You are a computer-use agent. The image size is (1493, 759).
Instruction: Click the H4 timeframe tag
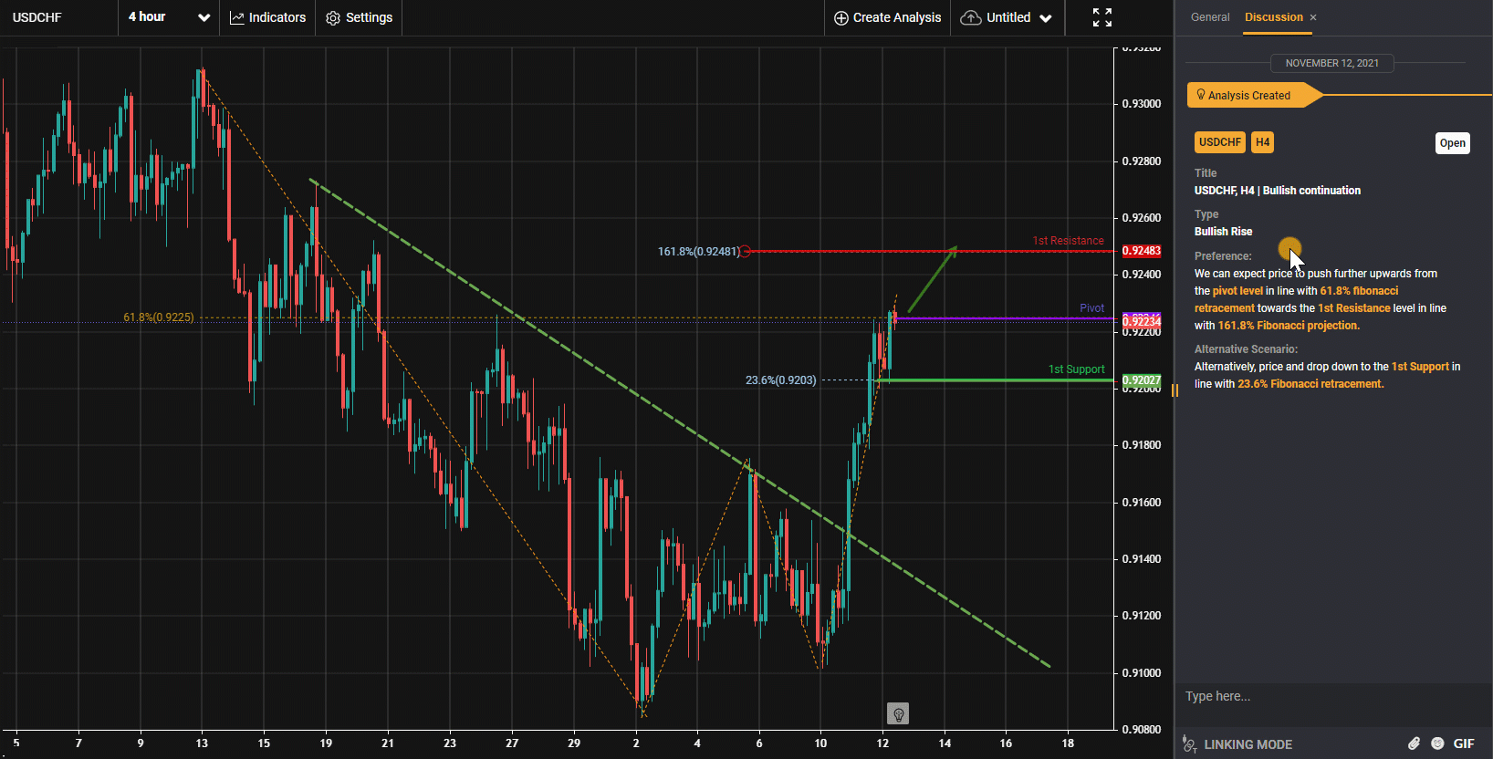1262,142
